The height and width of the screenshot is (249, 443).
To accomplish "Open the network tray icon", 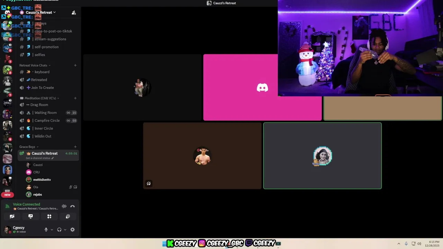I will 414,244.
